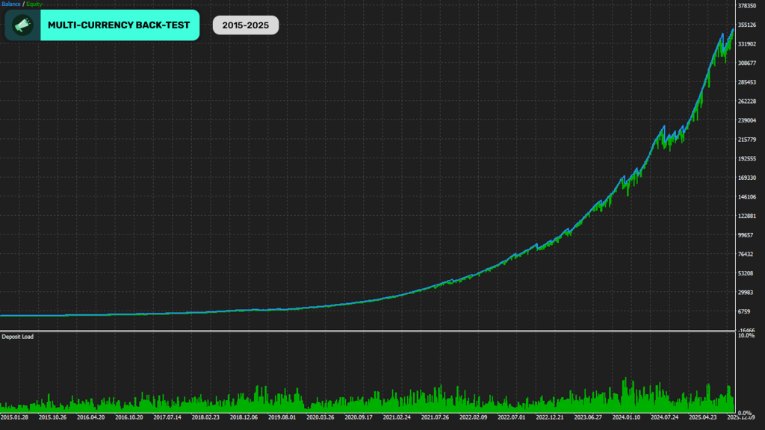
Task: Click the 6759 value on price axis
Action: point(744,311)
